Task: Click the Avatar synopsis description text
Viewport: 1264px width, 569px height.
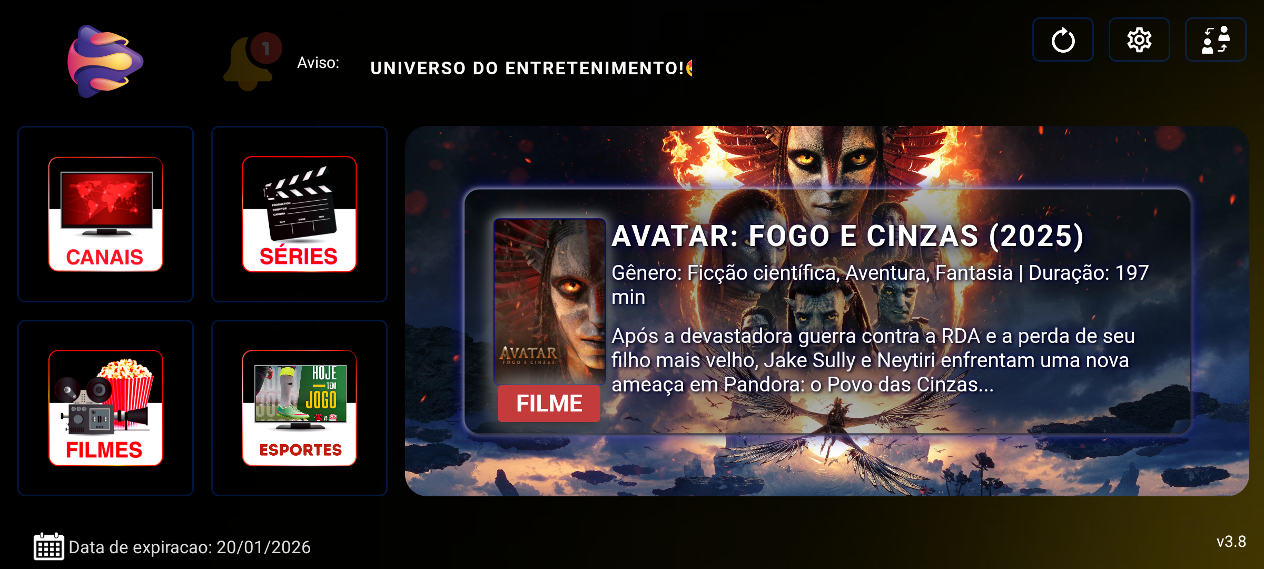Action: 873,360
